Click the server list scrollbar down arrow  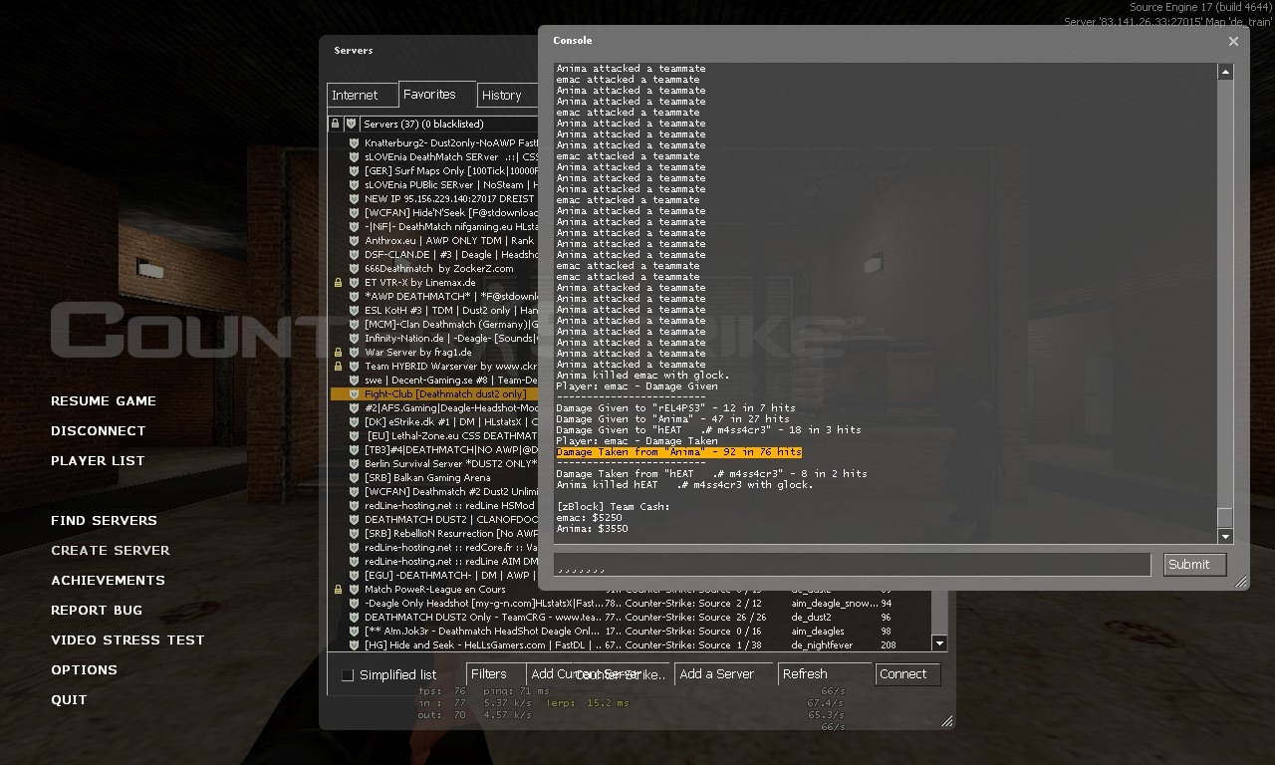click(938, 643)
